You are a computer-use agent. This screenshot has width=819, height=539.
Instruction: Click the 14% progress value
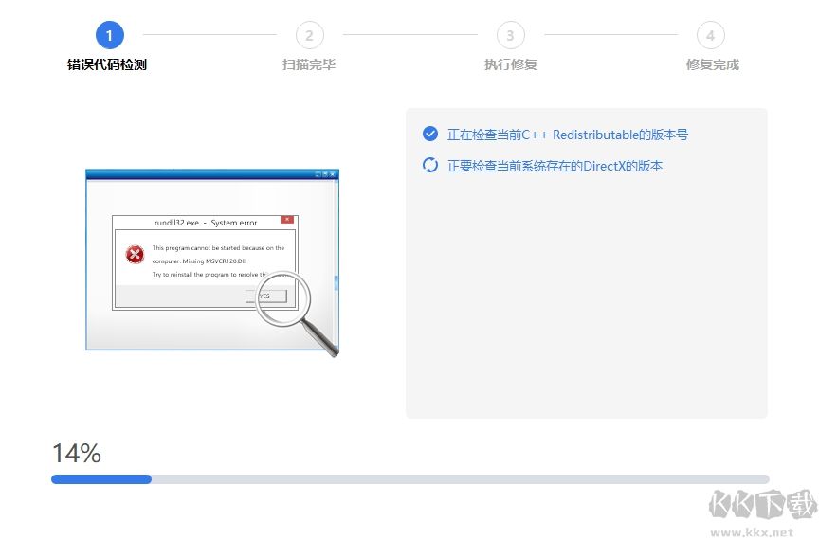(77, 453)
